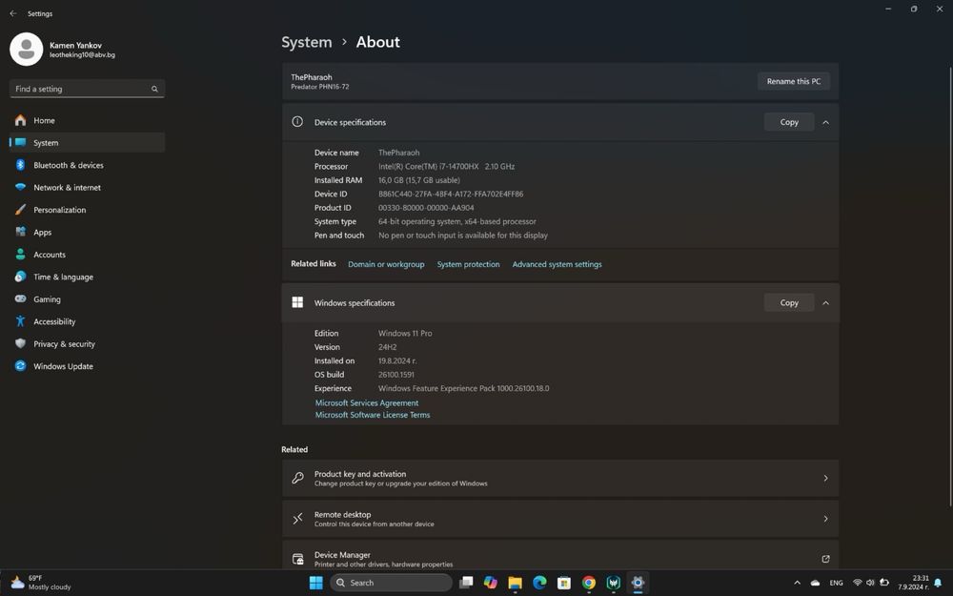Viewport: 953px width, 596px height.
Task: Open the clock and date in the taskbar
Action: (914, 583)
